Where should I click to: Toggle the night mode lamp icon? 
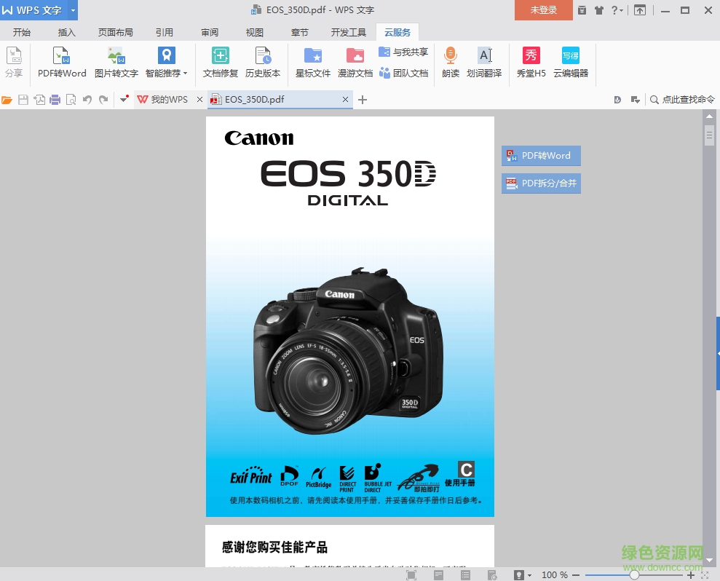pyautogui.click(x=517, y=575)
